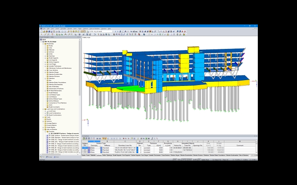This screenshot has width=297, height=185.
Task: Select previous load case arrow
Action: (x=115, y=32)
